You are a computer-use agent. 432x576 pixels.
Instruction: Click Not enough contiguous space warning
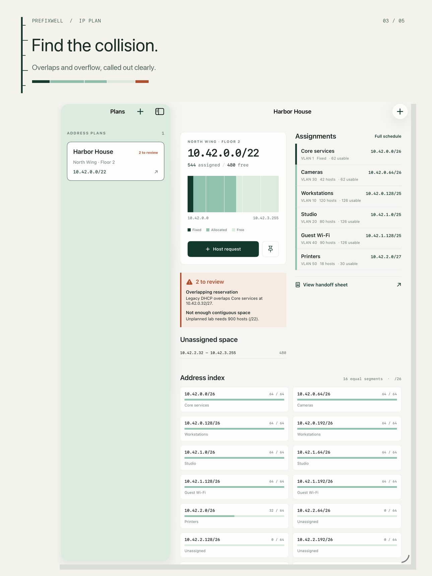coord(222,315)
